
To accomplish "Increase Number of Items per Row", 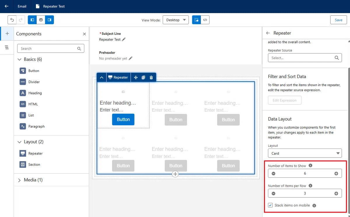I will pyautogui.click(x=336, y=193).
